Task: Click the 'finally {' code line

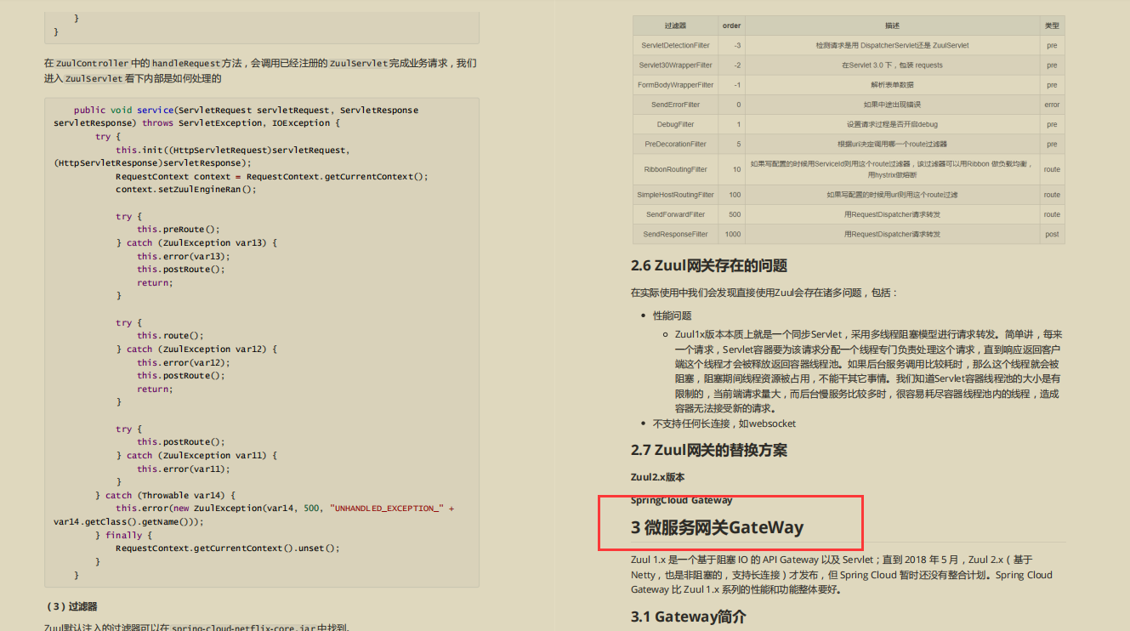Action: tap(124, 535)
